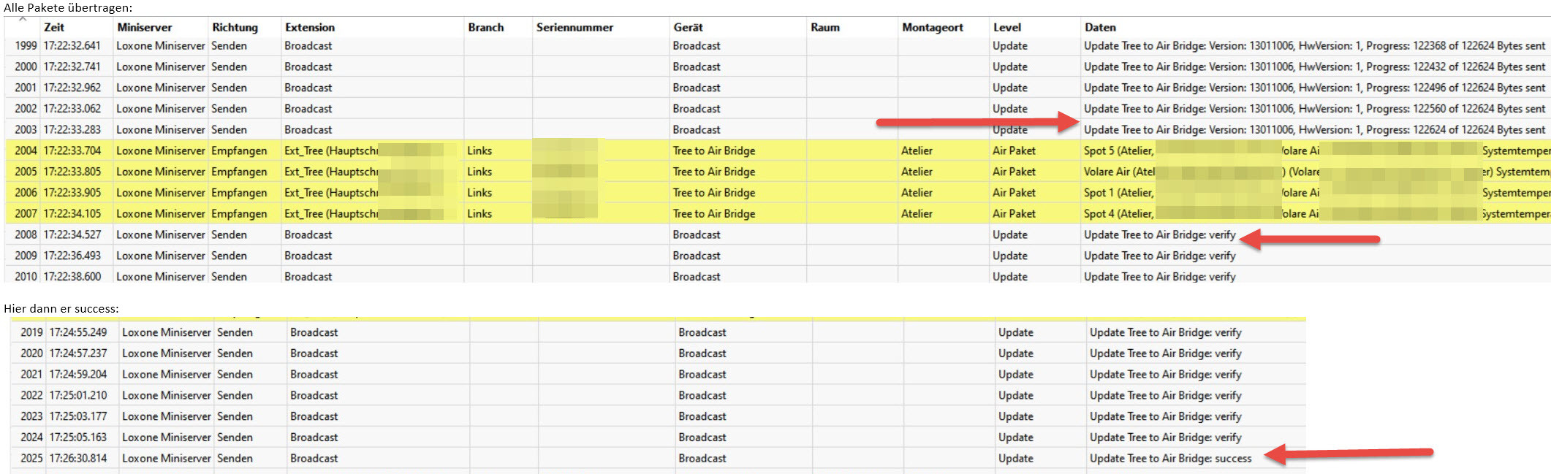The image size is (1551, 474).
Task: Click the sort arrow above the first column
Action: [x=23, y=20]
